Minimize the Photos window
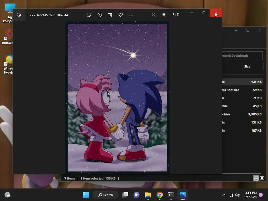268x201 pixels. (192, 13)
